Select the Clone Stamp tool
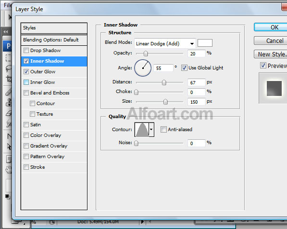The image size is (287, 229). [9, 102]
